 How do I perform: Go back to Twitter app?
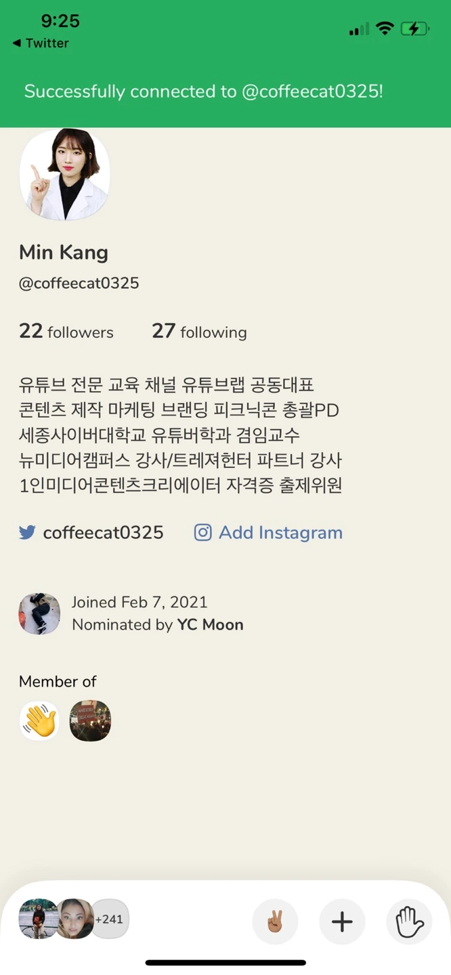tap(41, 43)
